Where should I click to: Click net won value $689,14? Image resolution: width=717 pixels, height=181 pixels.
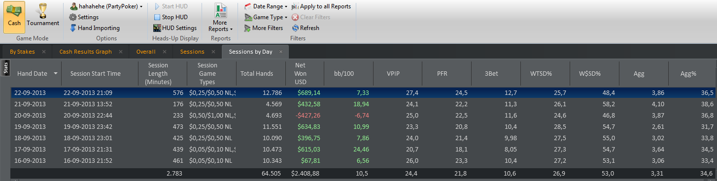(x=309, y=92)
